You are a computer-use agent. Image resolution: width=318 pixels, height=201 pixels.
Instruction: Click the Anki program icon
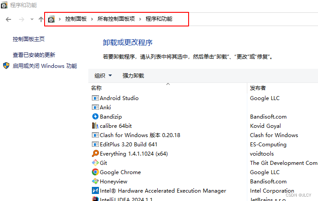(95, 107)
